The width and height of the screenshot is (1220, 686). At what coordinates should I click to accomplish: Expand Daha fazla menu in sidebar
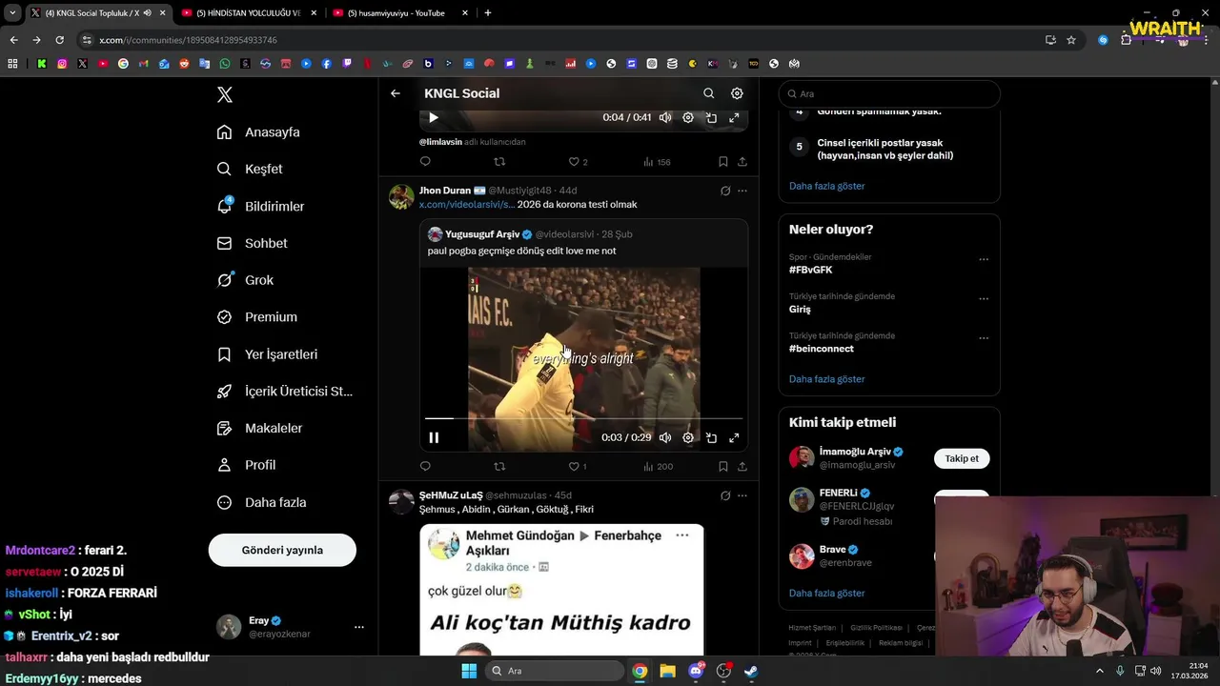[261, 502]
